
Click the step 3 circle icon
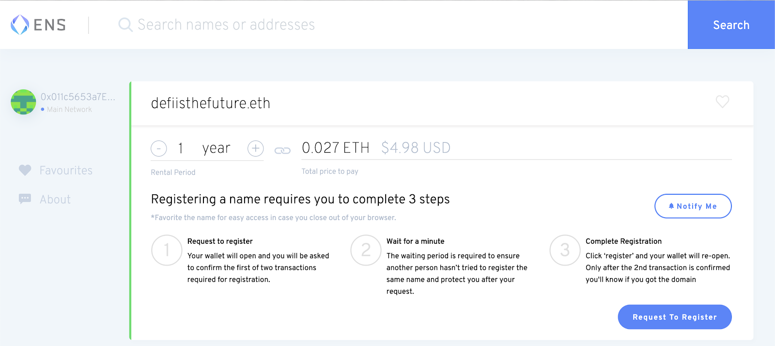pos(565,250)
